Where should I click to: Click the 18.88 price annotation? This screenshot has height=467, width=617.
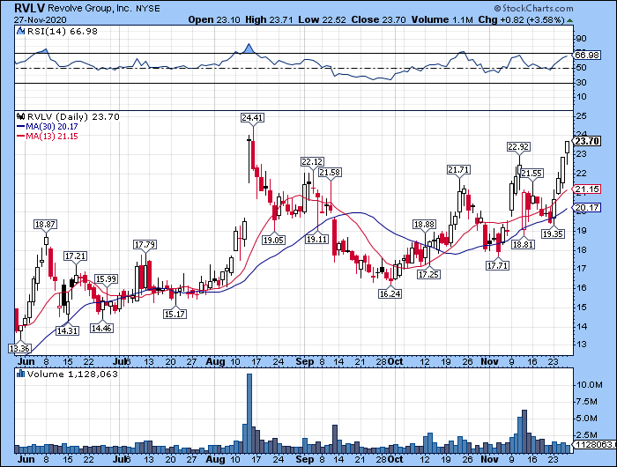pos(424,225)
